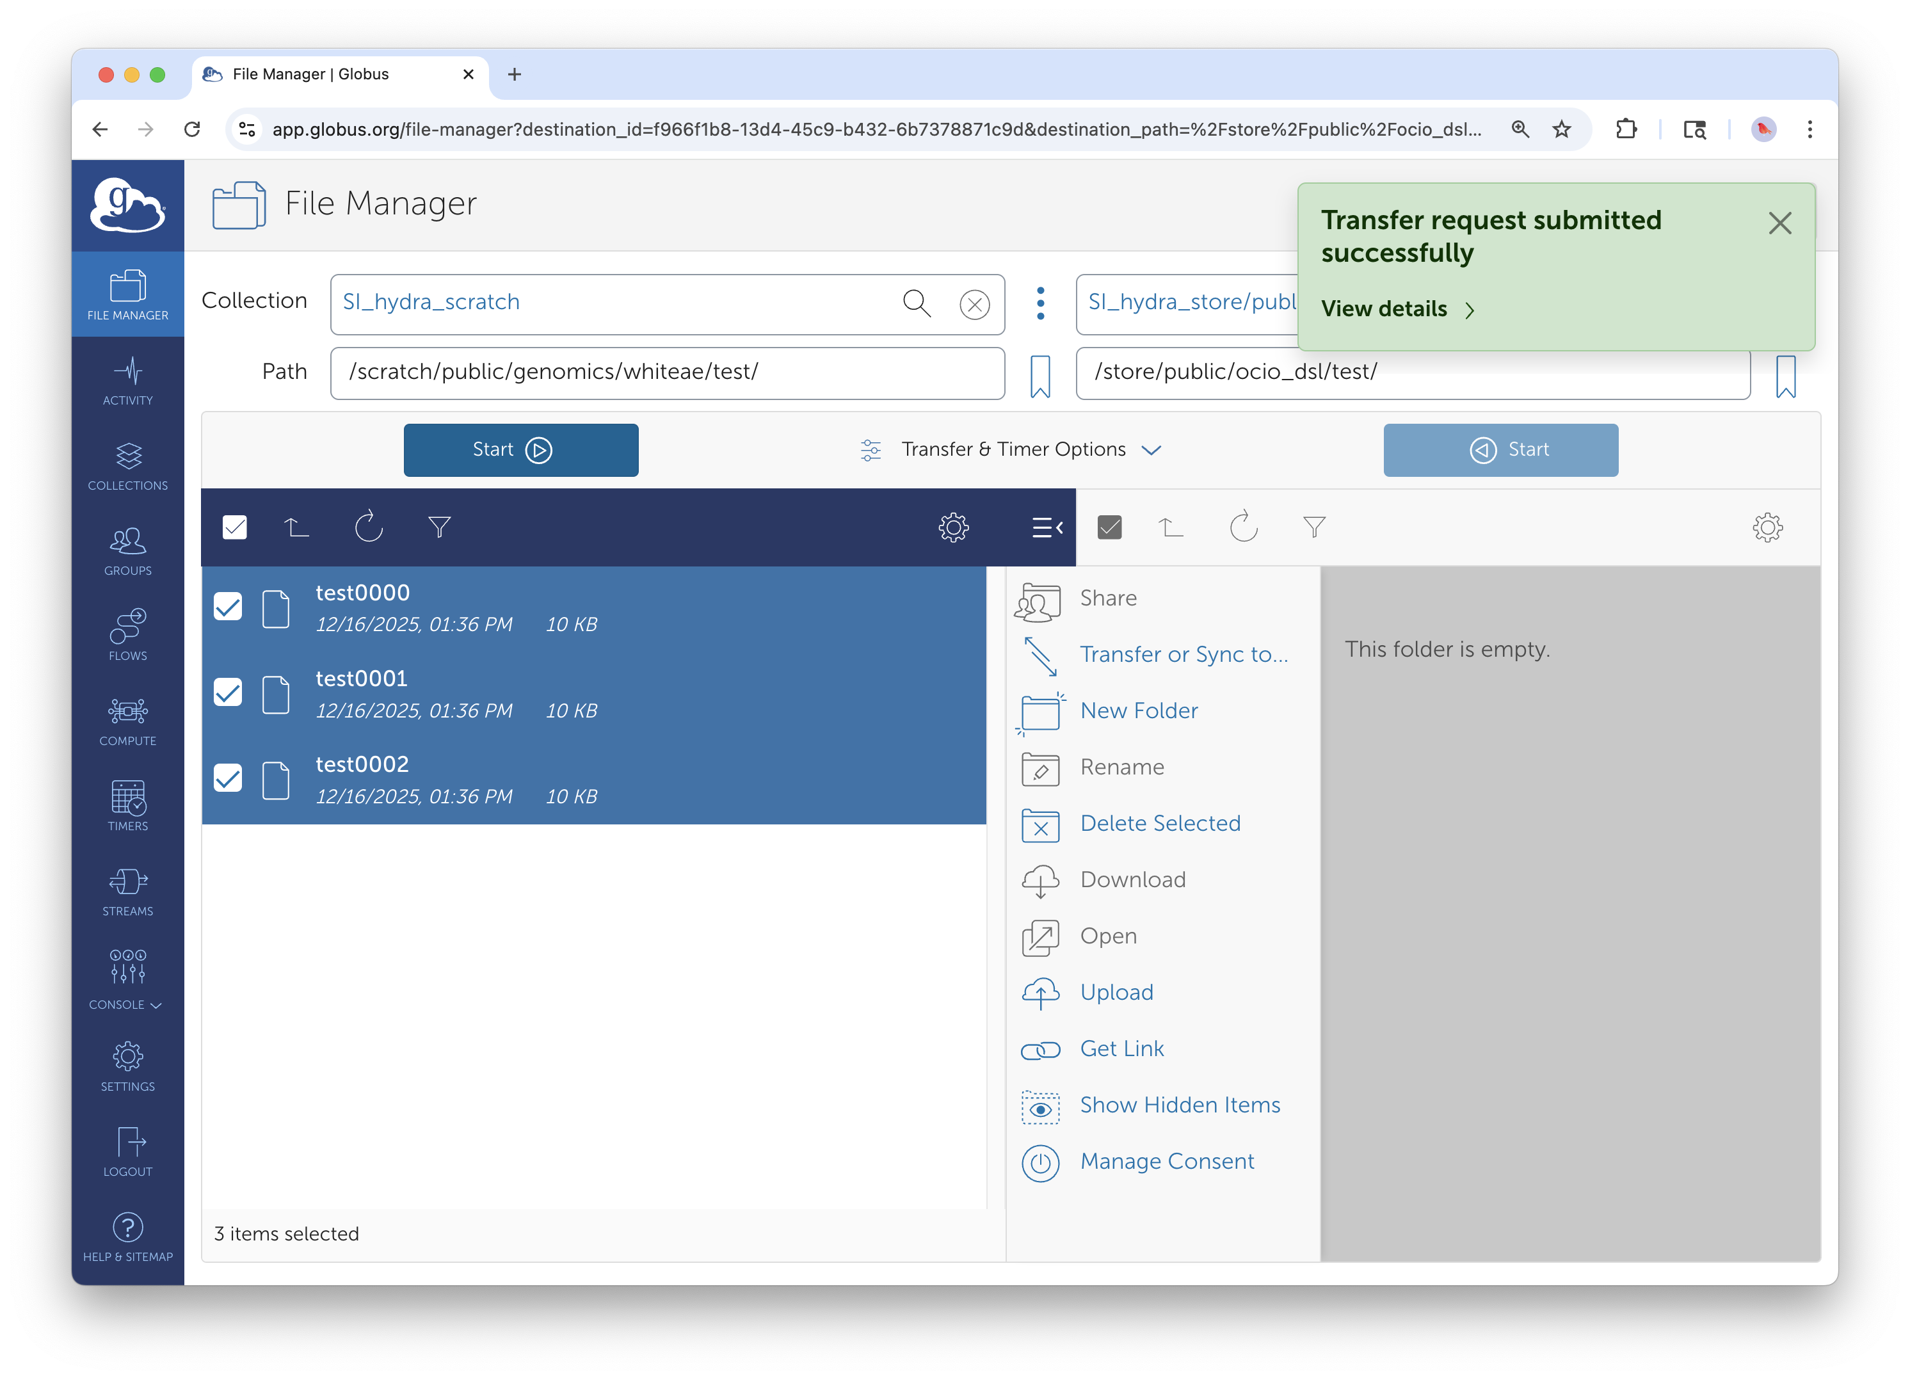Click the Timers sidebar icon
This screenshot has height=1380, width=1910.
[x=127, y=806]
